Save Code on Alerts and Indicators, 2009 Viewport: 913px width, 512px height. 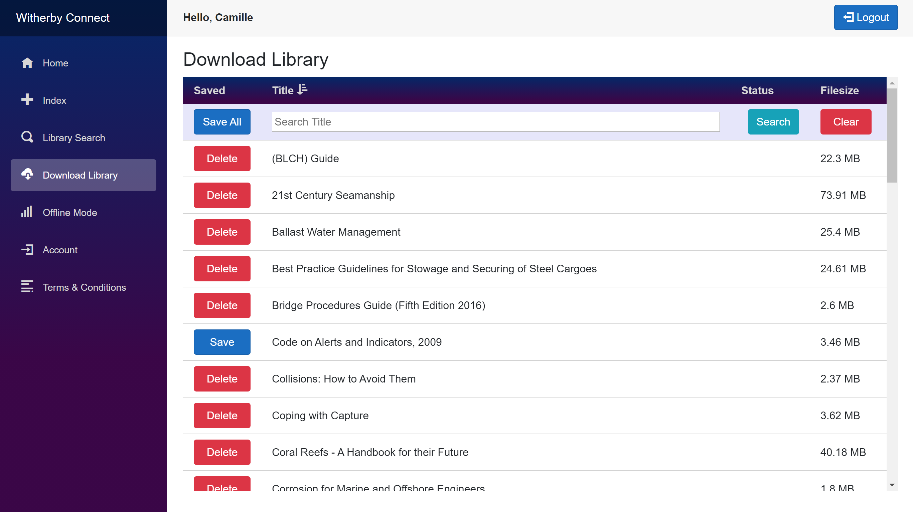(x=222, y=342)
